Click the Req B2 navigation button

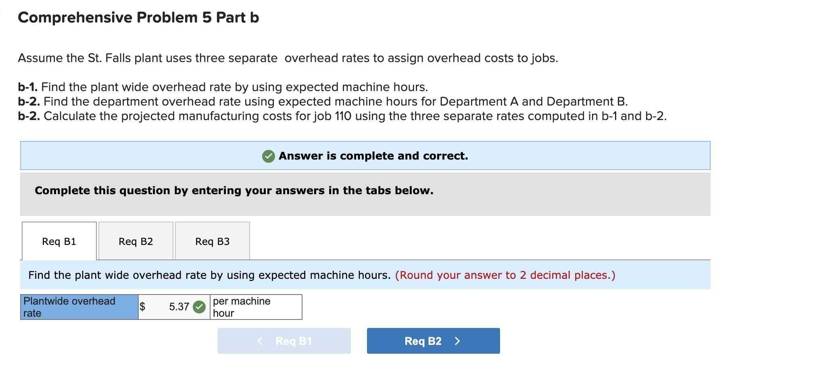pyautogui.click(x=433, y=341)
